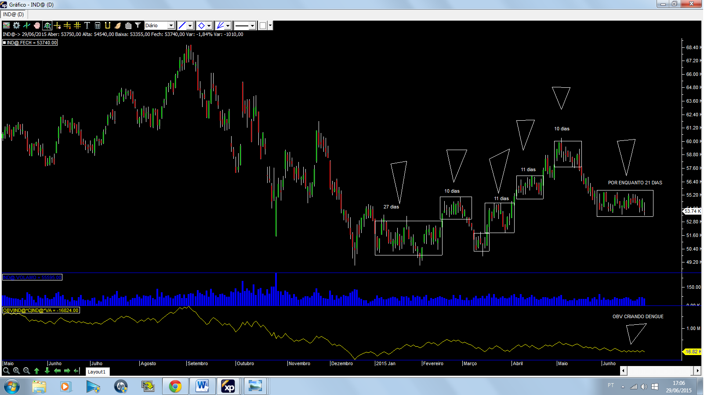Click the XP Pro taskbar icon
704x395 pixels.
click(x=229, y=387)
